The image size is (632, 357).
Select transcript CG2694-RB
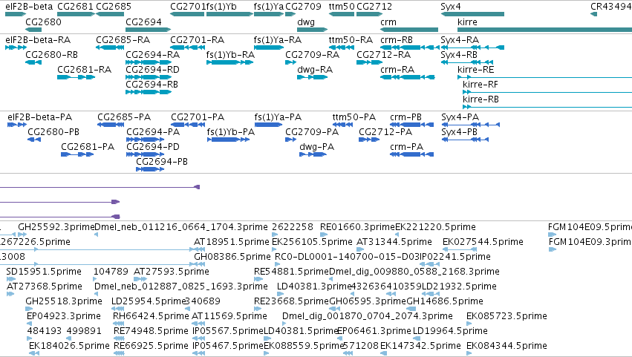[x=152, y=85]
